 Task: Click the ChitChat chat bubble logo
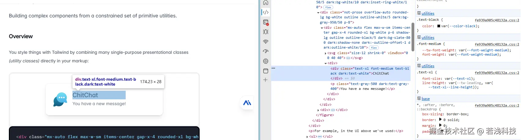pos(60,99)
